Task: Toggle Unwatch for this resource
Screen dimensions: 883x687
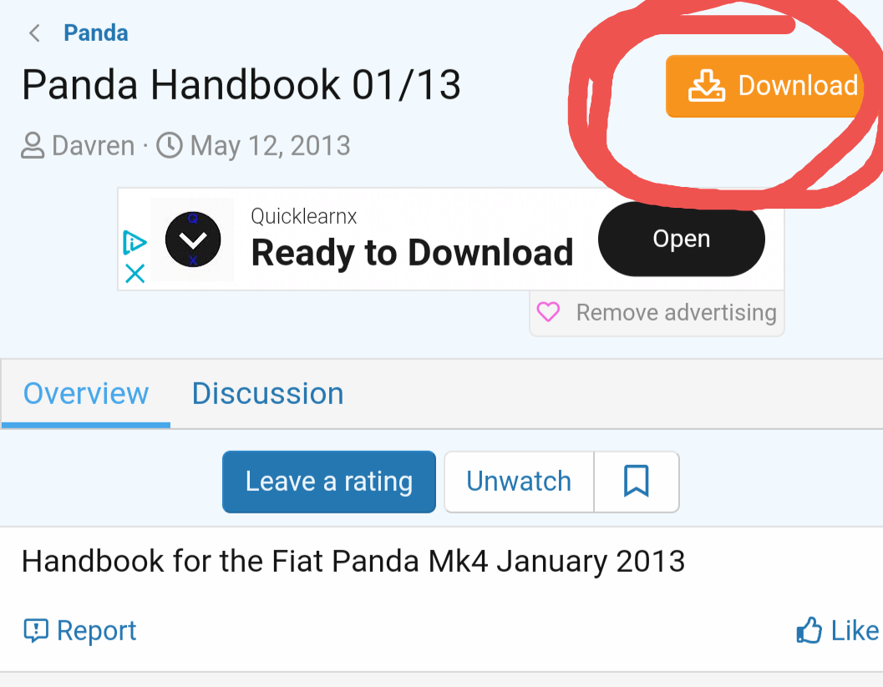Action: (519, 482)
